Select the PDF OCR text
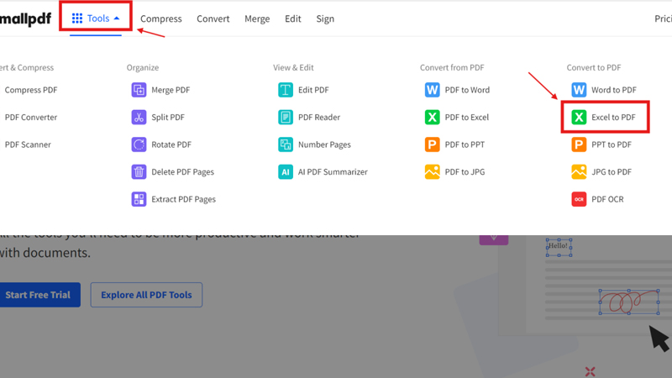The image size is (672, 378). tap(607, 199)
